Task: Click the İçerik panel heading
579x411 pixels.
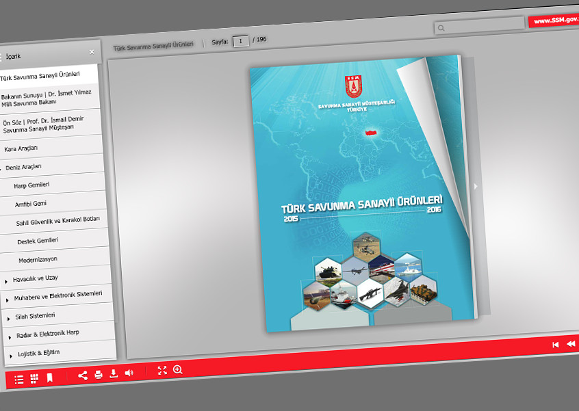Action: tap(13, 56)
